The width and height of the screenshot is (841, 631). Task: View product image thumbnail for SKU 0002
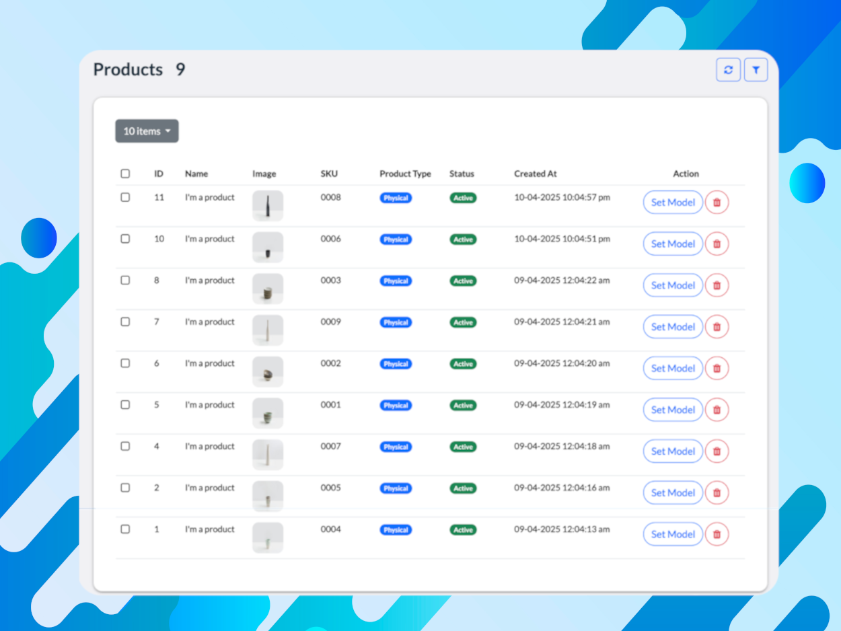coord(268,372)
